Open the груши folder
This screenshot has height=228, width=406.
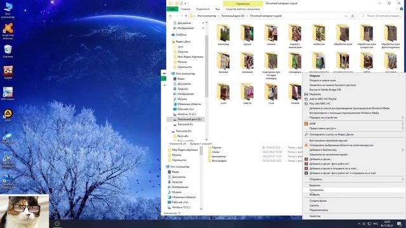click(247, 35)
